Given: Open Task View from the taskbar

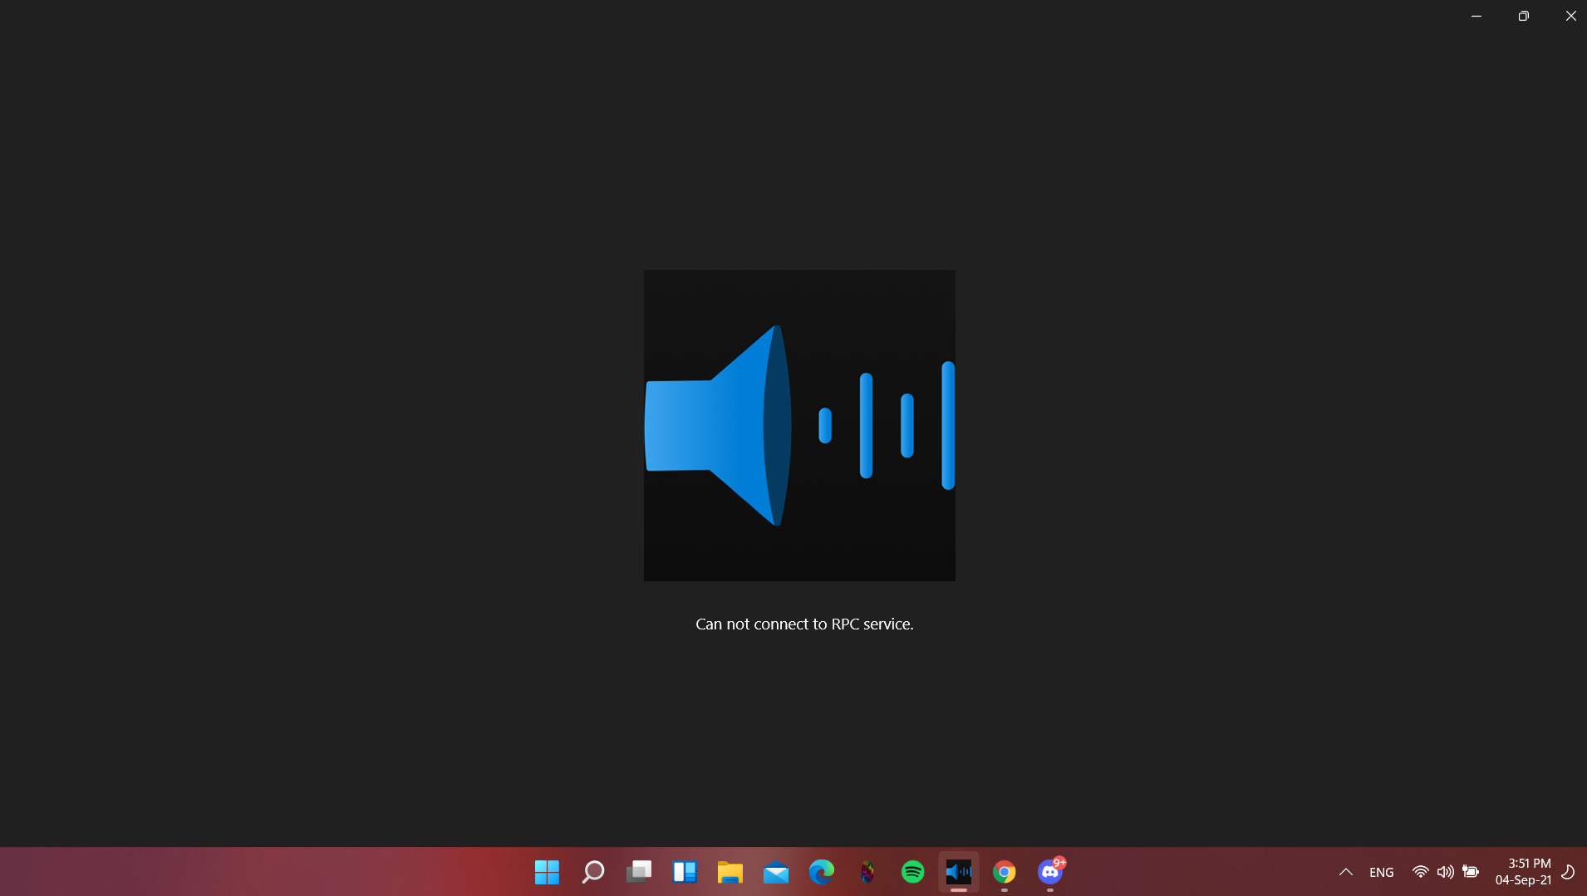Looking at the screenshot, I should [638, 872].
